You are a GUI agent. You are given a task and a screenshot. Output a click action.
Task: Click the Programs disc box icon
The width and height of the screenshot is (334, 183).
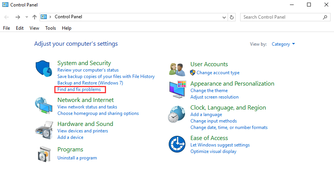click(44, 154)
